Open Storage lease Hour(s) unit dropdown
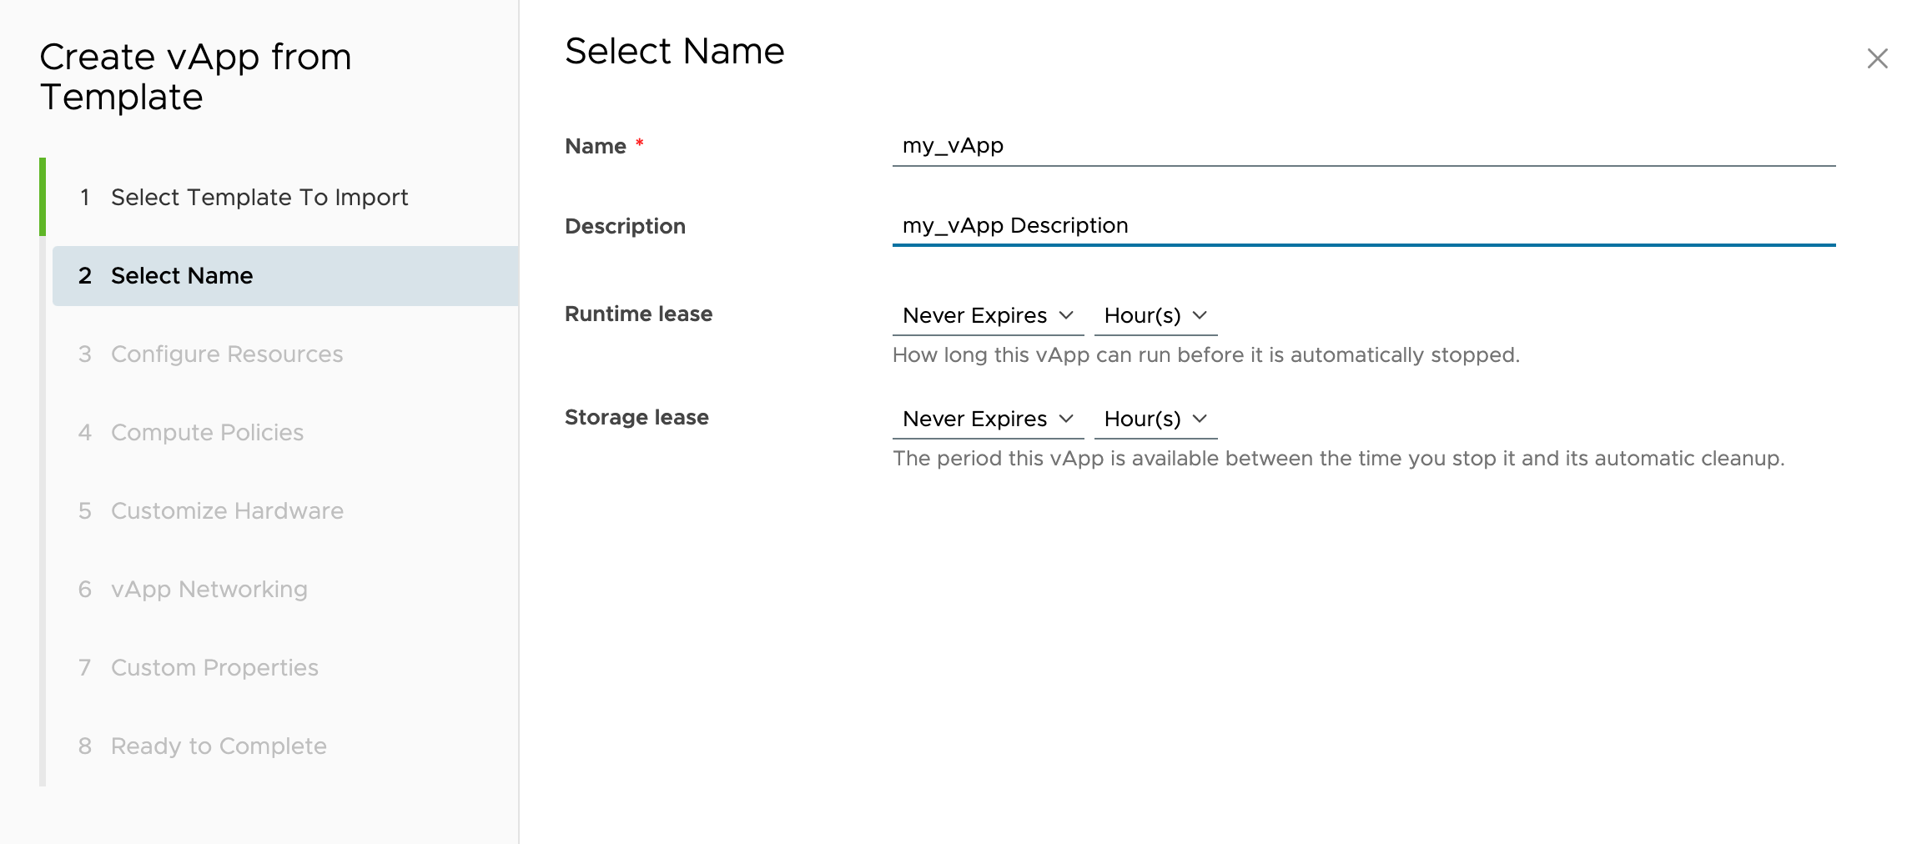The width and height of the screenshot is (1917, 844). (x=1155, y=419)
